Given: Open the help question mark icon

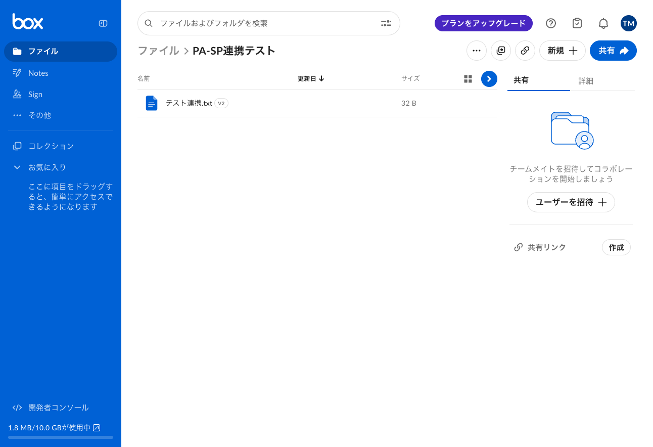Looking at the screenshot, I should [551, 23].
